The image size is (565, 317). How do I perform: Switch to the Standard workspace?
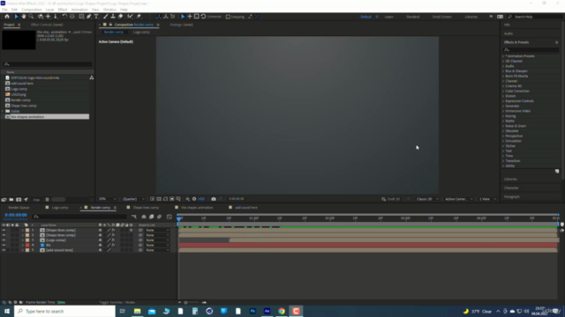coord(412,17)
